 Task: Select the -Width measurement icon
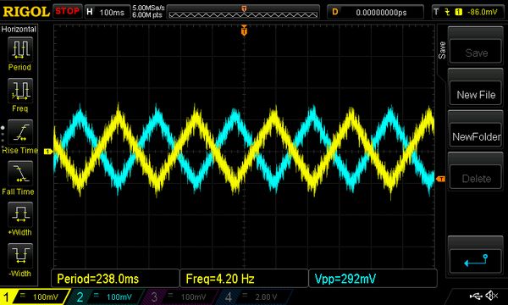(x=20, y=255)
